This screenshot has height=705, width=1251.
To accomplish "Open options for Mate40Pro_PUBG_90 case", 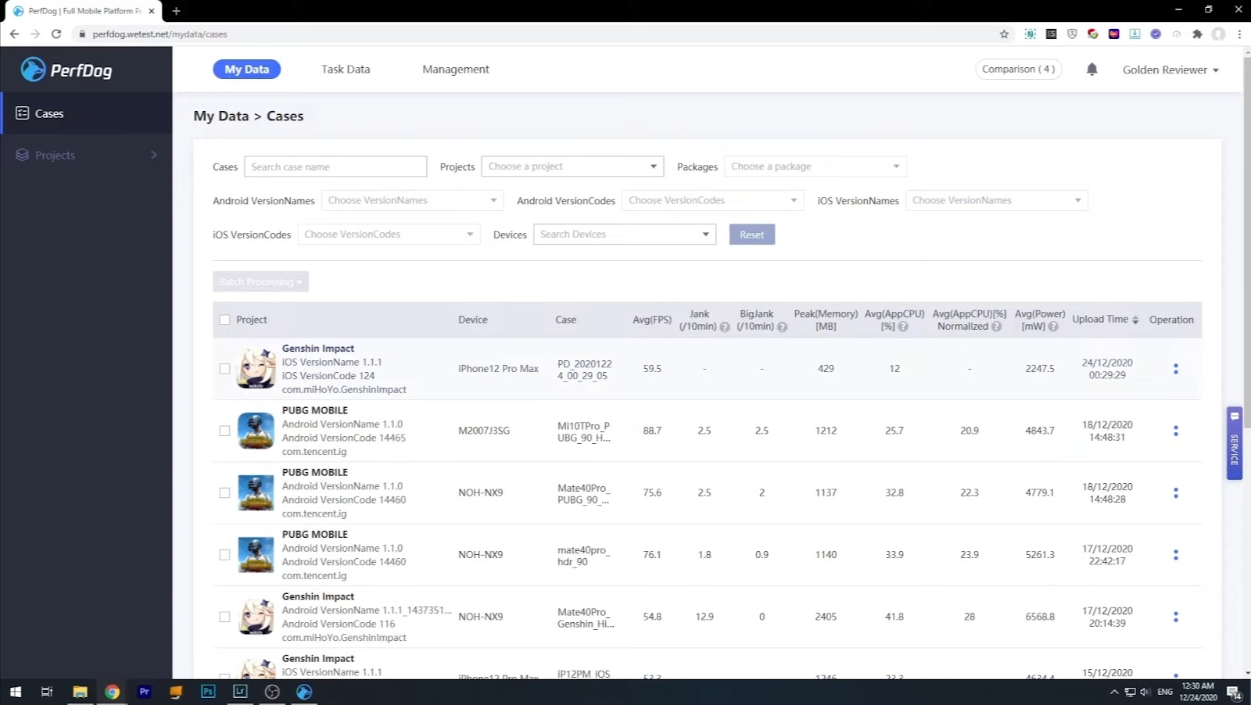I will [1175, 493].
